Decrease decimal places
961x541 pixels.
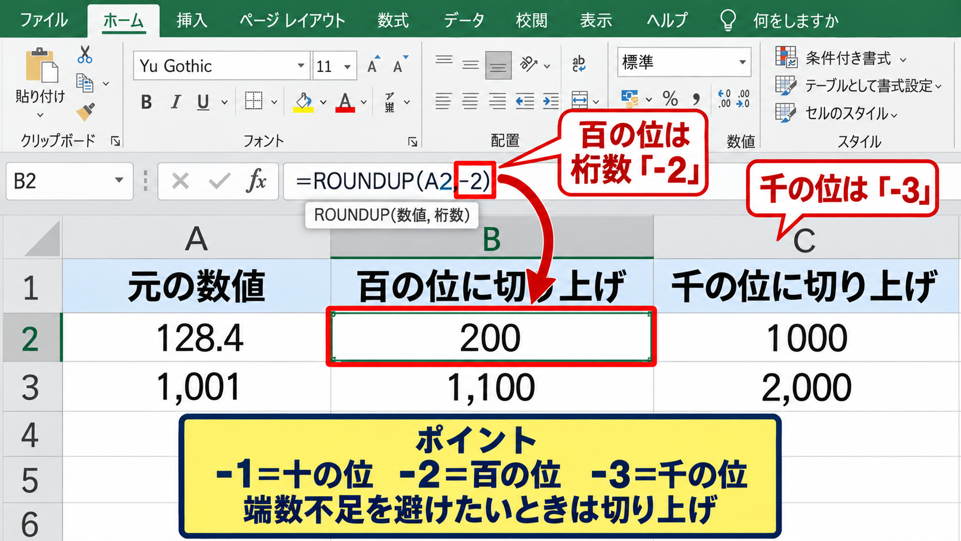click(x=743, y=99)
